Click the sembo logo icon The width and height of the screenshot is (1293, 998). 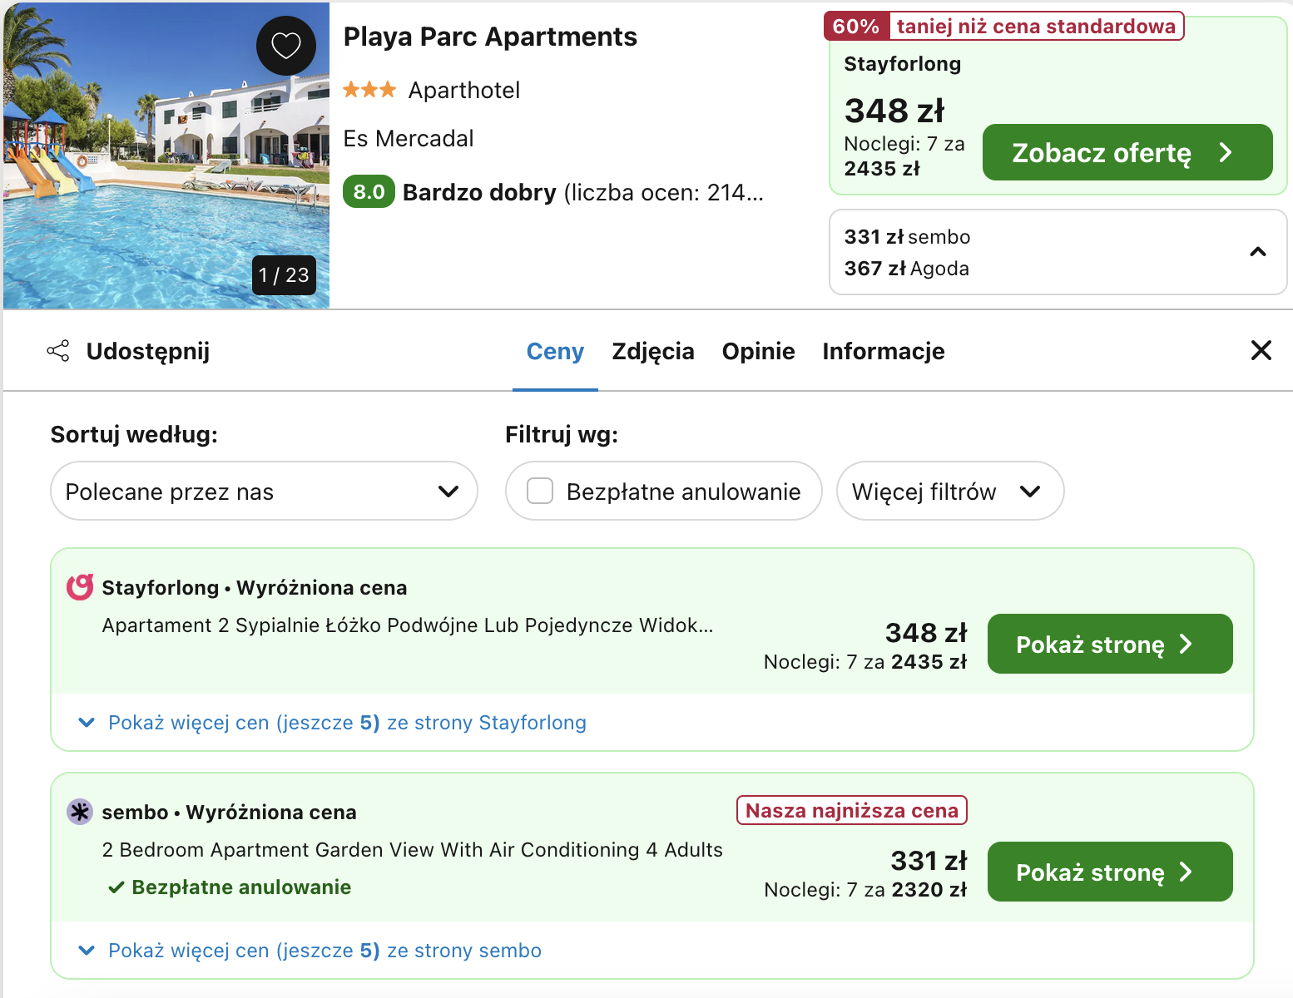[80, 812]
